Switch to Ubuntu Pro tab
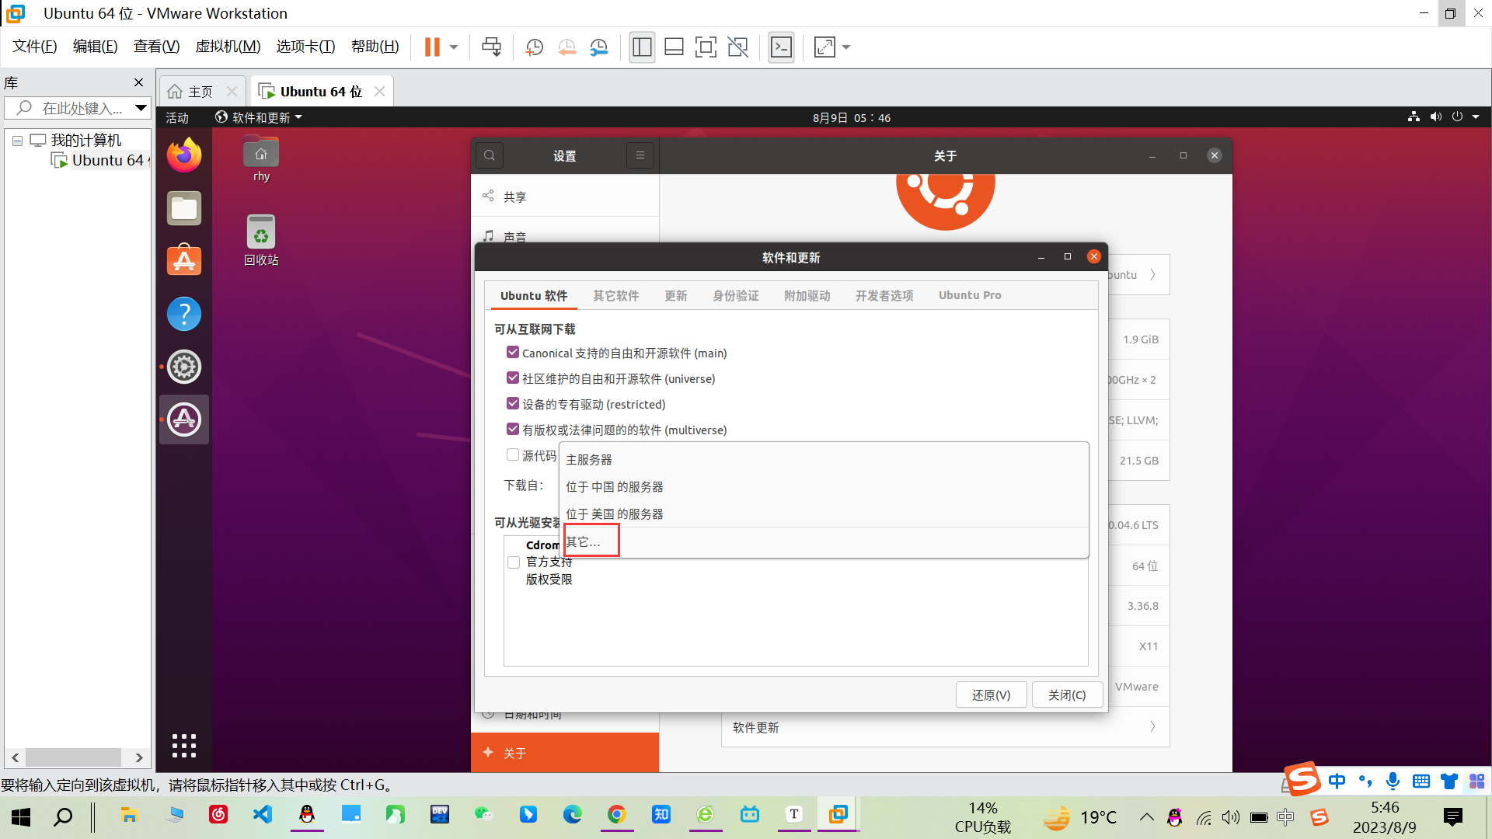This screenshot has width=1492, height=839. pyautogui.click(x=970, y=296)
